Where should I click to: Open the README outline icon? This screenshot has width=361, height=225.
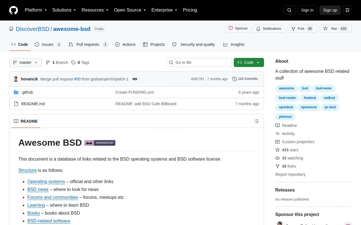257,121
